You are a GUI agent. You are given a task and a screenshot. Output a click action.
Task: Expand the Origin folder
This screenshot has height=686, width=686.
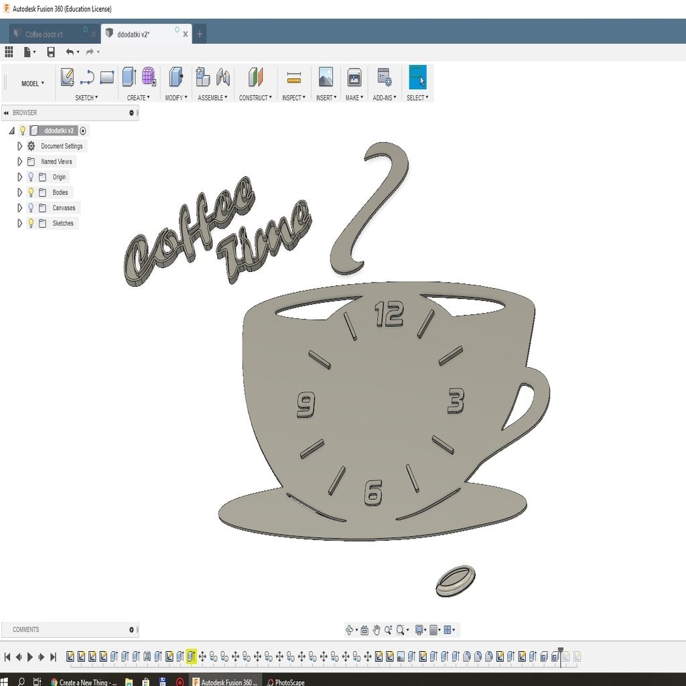point(19,177)
